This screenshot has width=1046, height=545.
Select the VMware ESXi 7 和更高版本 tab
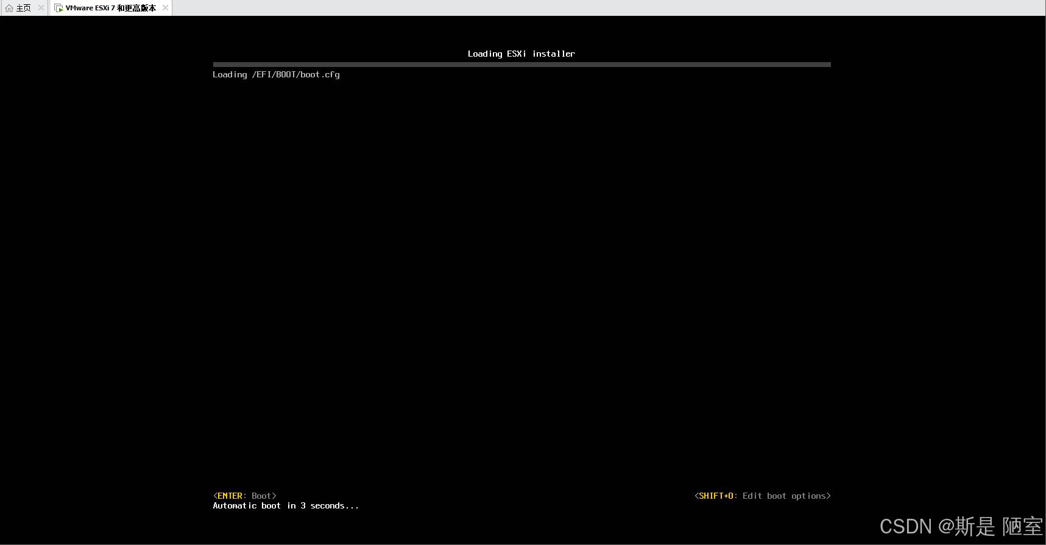coord(110,8)
